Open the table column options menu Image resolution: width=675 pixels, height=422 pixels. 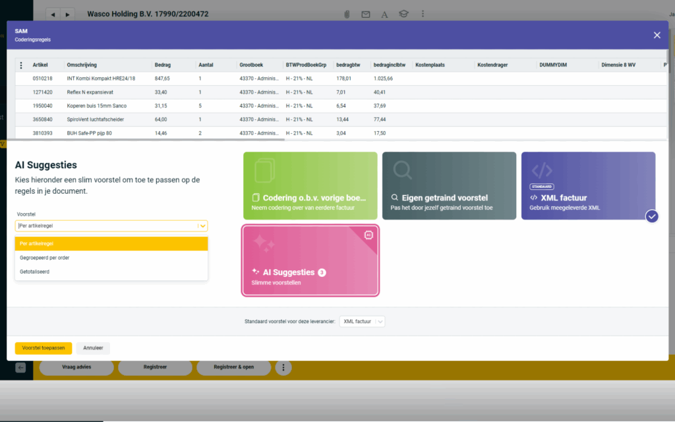coord(21,65)
